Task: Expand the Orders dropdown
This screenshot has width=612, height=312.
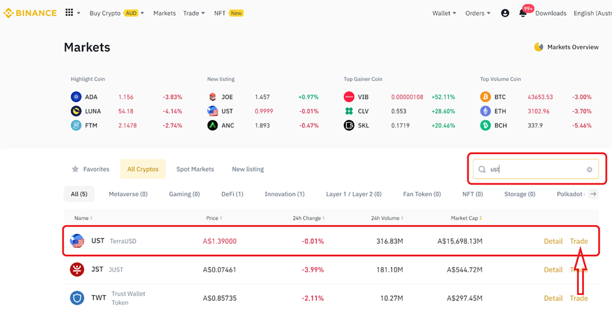Action: tap(488, 13)
